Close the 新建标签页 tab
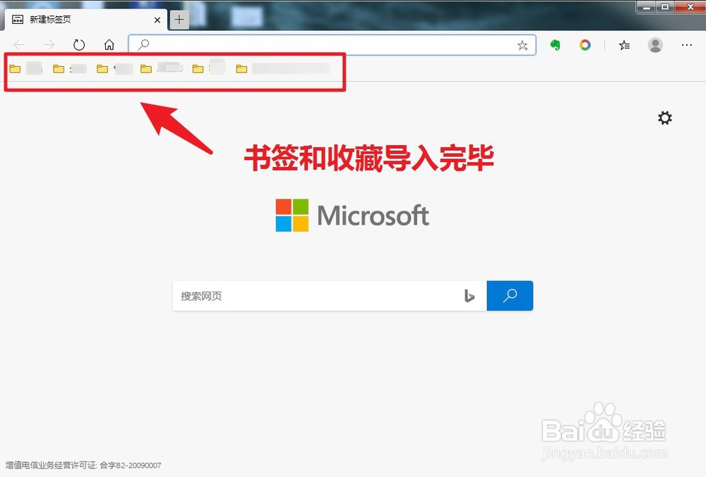 157,20
